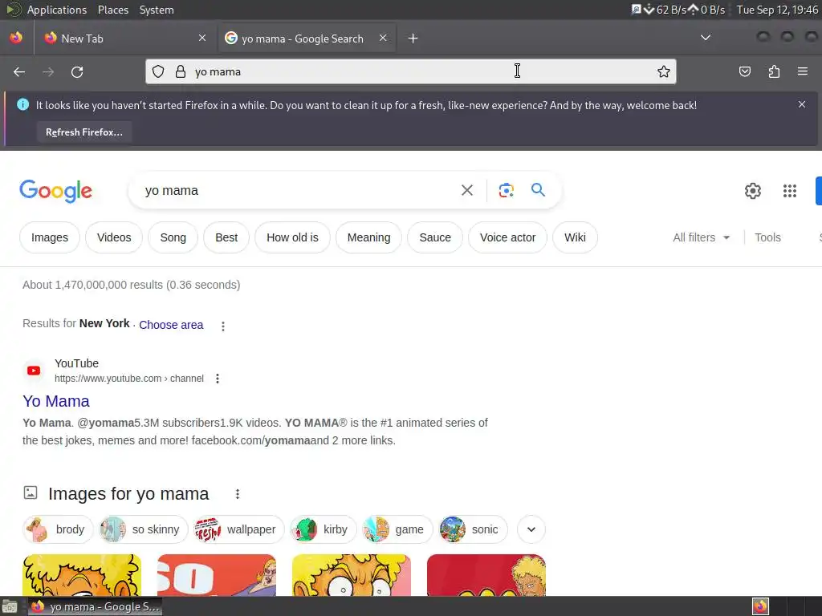
Task: Activate the yo mama taskbar window button
Action: pyautogui.click(x=95, y=606)
